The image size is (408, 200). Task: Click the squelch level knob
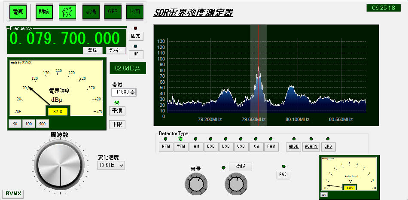click(235, 184)
